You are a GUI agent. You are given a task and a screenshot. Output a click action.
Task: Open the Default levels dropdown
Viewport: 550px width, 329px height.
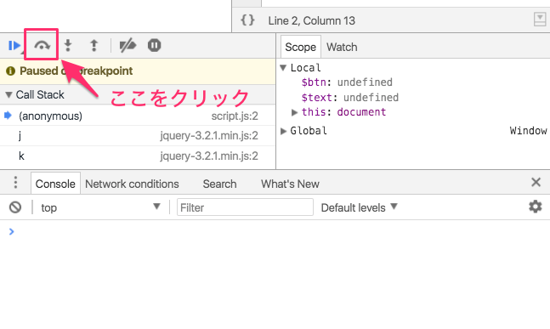click(360, 207)
